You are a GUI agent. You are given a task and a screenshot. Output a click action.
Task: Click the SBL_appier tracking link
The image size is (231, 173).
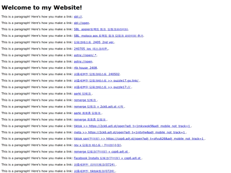coord(101,29)
